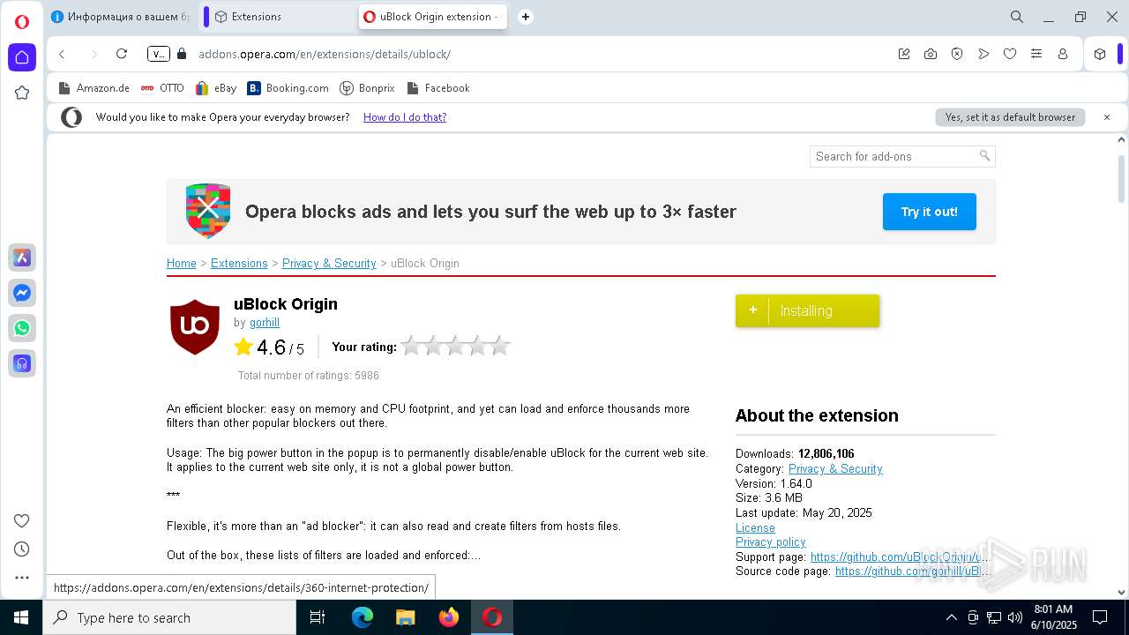Viewport: 1129px width, 635px height.
Task: Open a new tab with plus button
Action: point(526,17)
